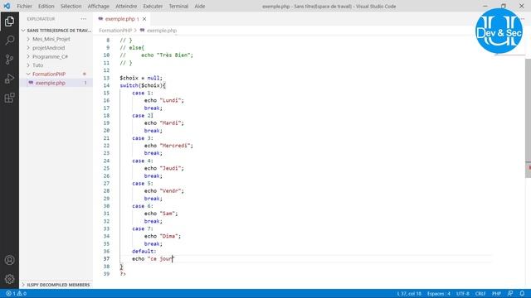Image resolution: width=531 pixels, height=298 pixels.
Task: Open the Fichier menu
Action: pyautogui.click(x=24, y=6)
